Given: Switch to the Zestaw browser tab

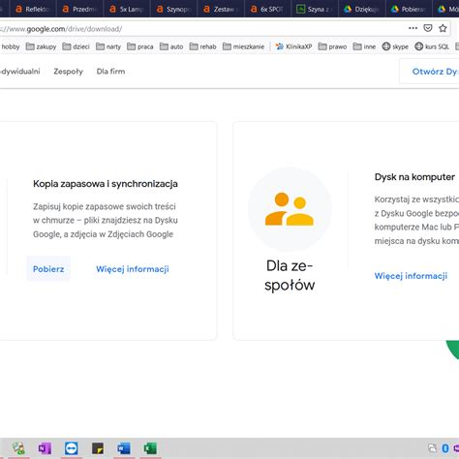Looking at the screenshot, I should click(x=222, y=9).
